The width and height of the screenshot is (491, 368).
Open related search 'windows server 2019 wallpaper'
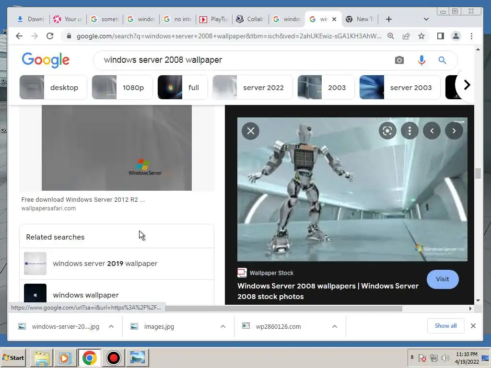click(117, 264)
